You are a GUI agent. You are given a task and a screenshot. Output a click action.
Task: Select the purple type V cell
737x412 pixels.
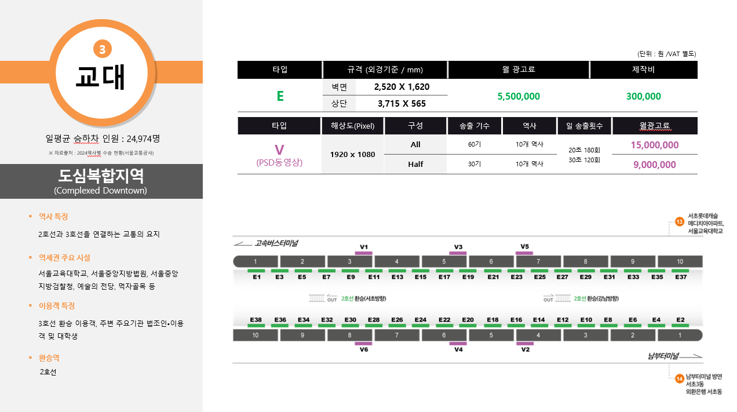click(279, 155)
